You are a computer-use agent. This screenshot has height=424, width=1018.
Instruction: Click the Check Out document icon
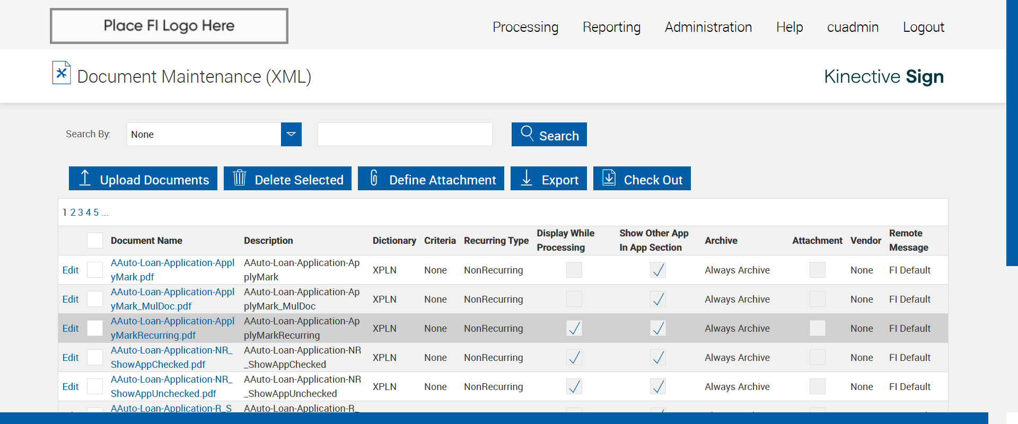click(609, 178)
